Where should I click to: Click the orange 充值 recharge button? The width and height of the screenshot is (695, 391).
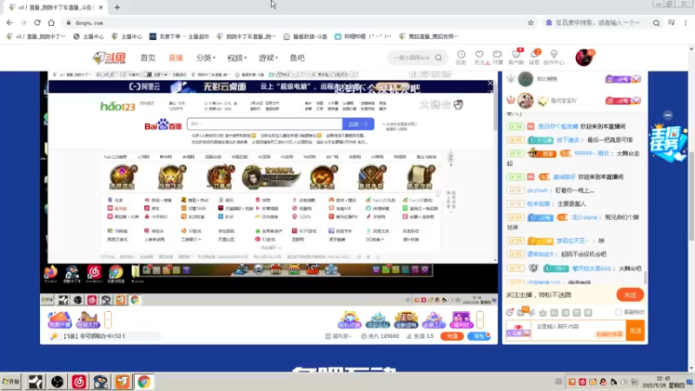tap(452, 336)
